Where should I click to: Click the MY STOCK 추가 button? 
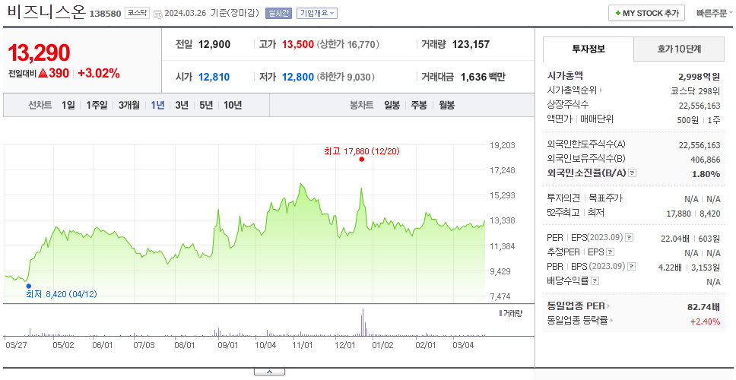point(647,13)
